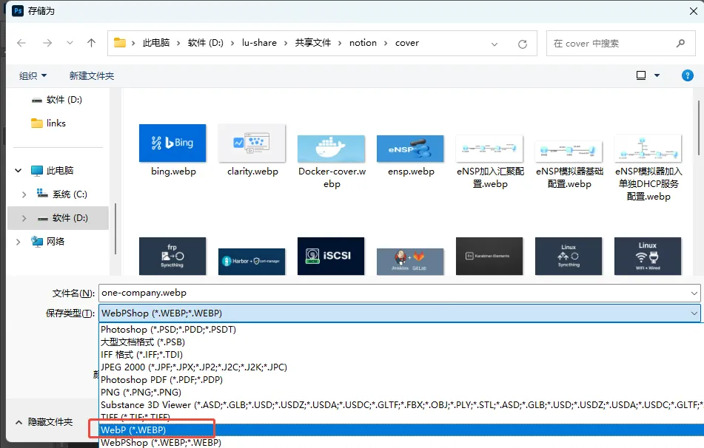Choose Substance 3D Viewer format option

click(401, 405)
